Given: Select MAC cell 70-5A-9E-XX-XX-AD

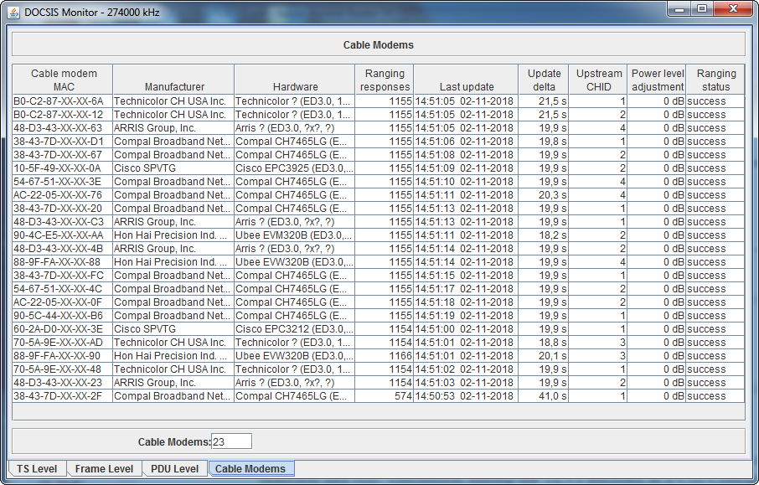Looking at the screenshot, I should pyautogui.click(x=63, y=343).
